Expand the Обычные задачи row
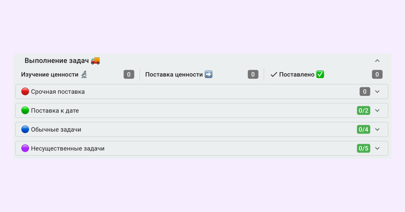 coord(377,129)
